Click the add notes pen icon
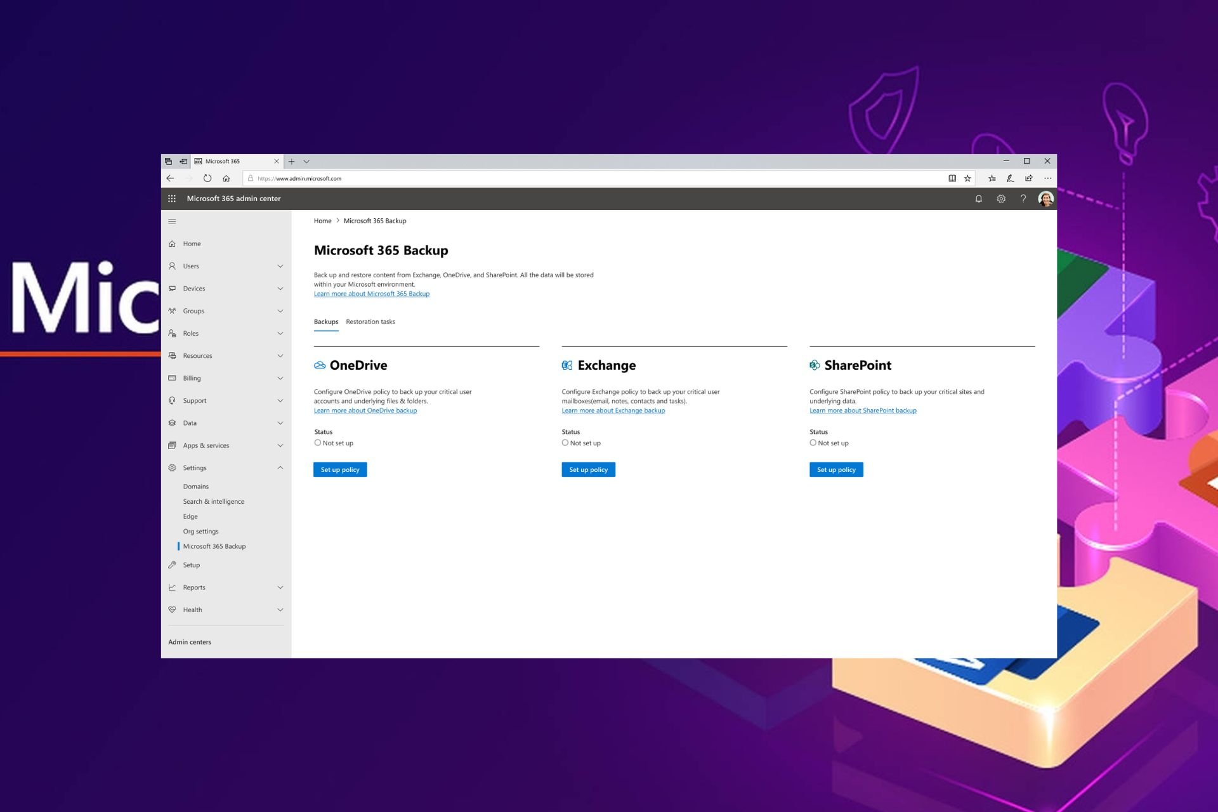Viewport: 1218px width, 812px height. click(x=1011, y=178)
